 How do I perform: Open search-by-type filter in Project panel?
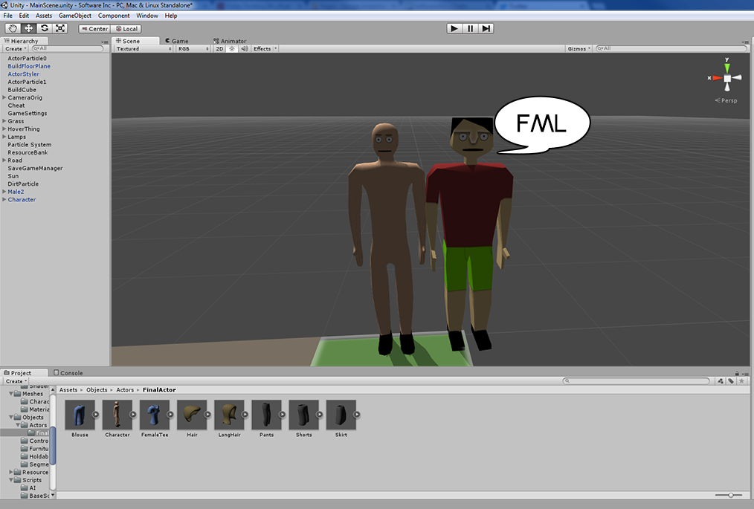pos(721,381)
